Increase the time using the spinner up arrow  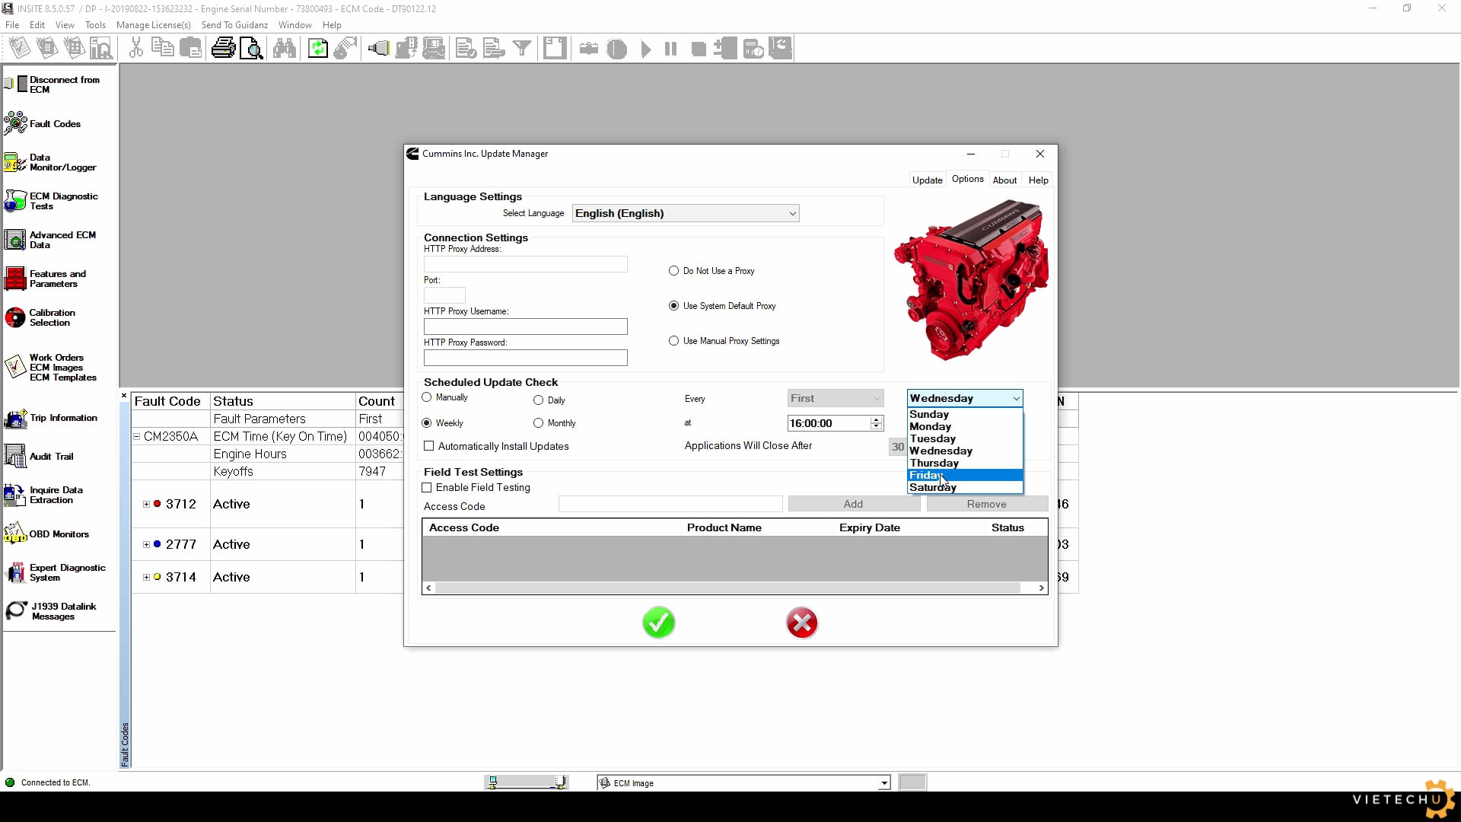[x=876, y=419]
